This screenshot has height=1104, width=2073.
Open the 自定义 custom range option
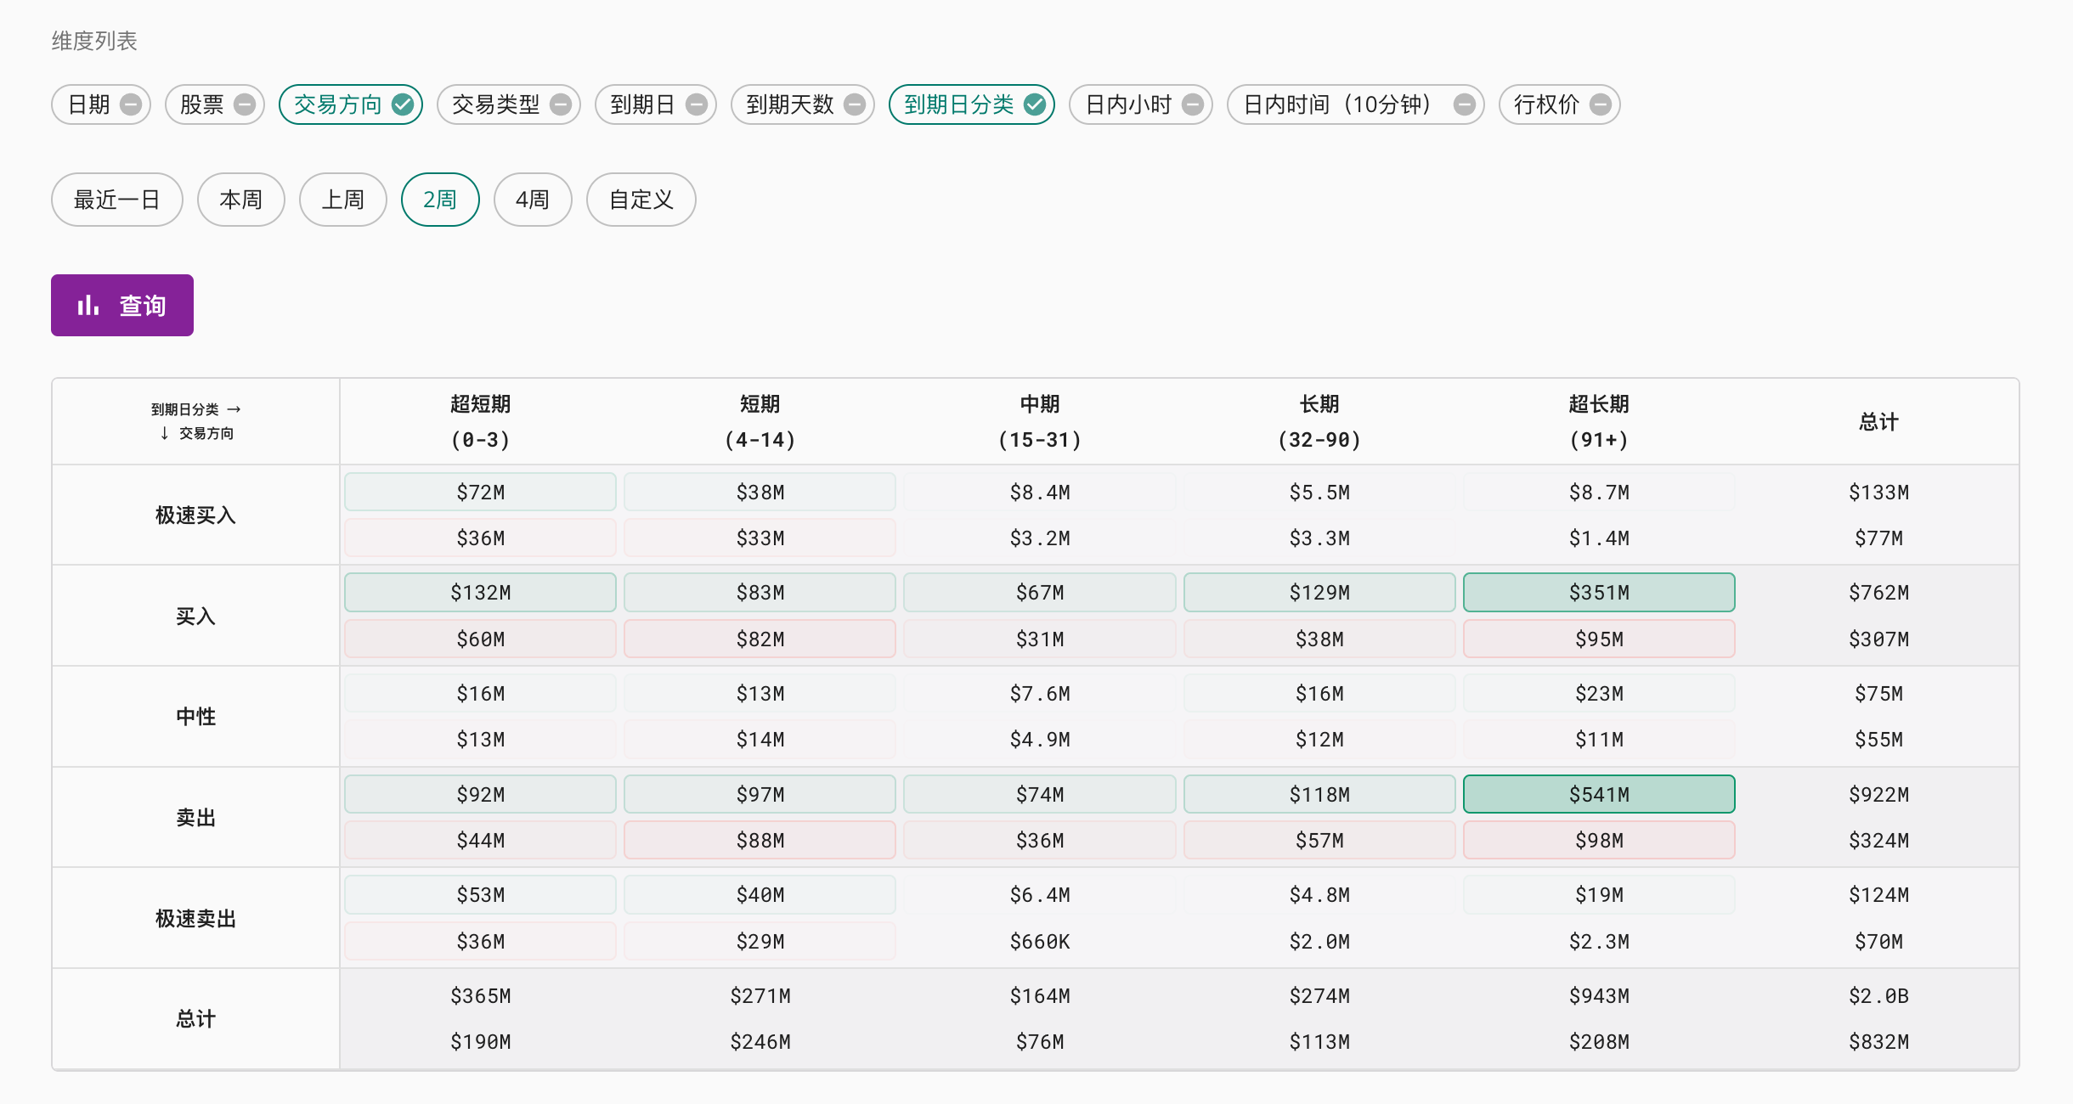tap(641, 200)
